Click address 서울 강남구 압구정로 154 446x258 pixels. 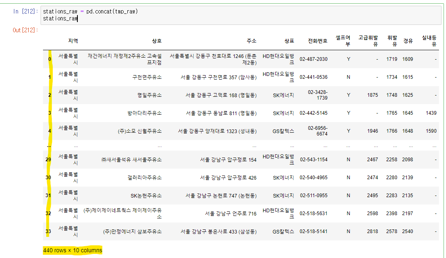tap(228, 160)
